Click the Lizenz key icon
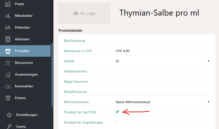Viewport: 219px width, 129px height. tap(9, 126)
